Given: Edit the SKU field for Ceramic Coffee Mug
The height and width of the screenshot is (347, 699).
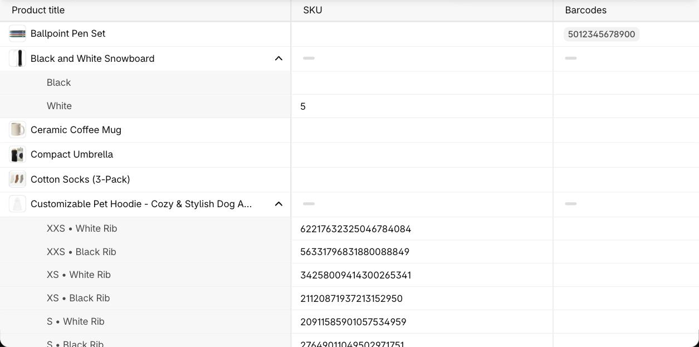Looking at the screenshot, I should coord(422,130).
